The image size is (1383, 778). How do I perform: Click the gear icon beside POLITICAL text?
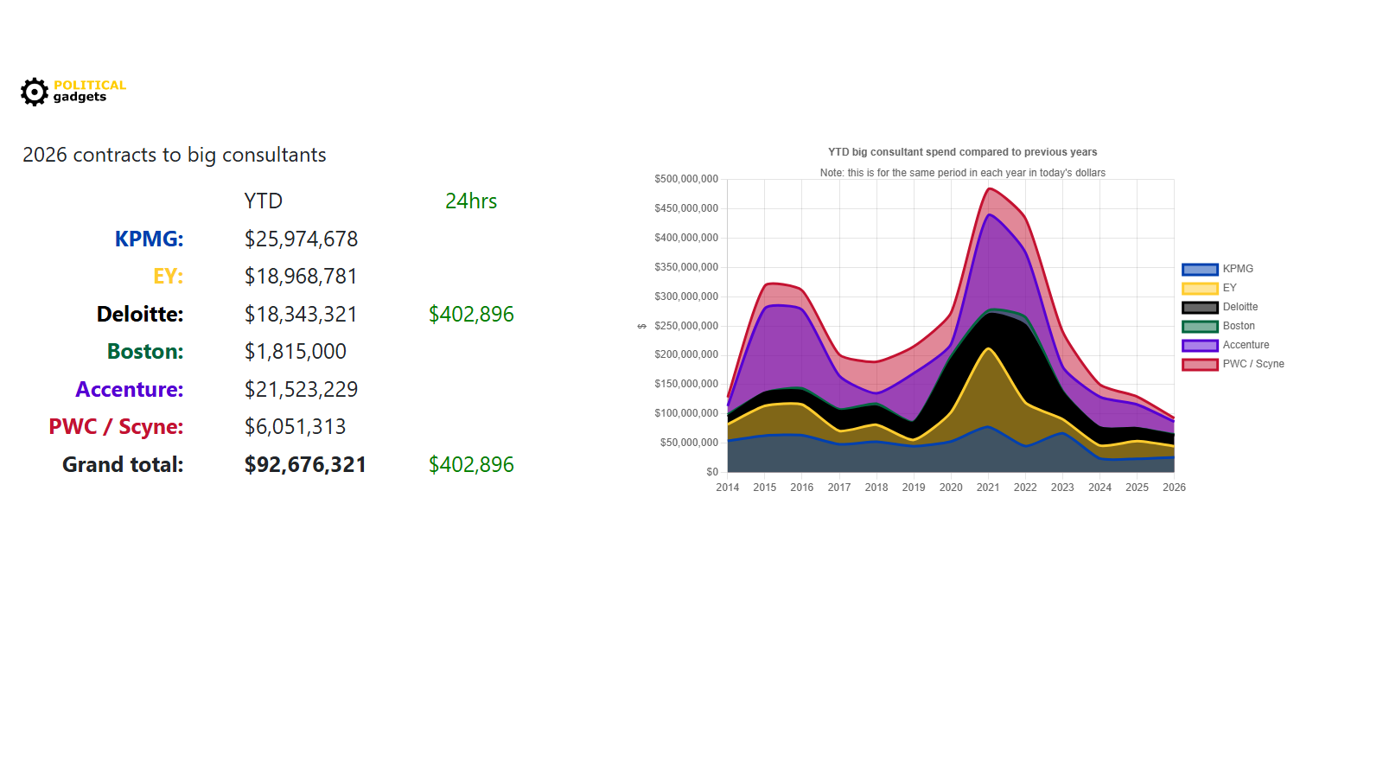[34, 92]
